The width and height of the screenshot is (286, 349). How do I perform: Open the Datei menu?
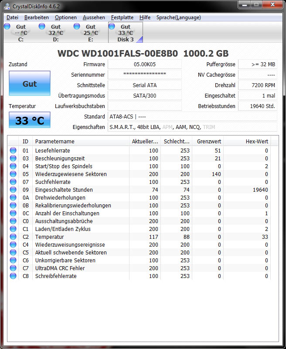[x=12, y=17]
